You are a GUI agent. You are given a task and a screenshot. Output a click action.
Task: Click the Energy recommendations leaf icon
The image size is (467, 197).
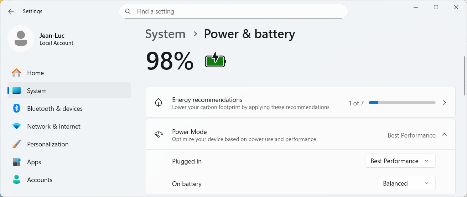[x=159, y=103]
